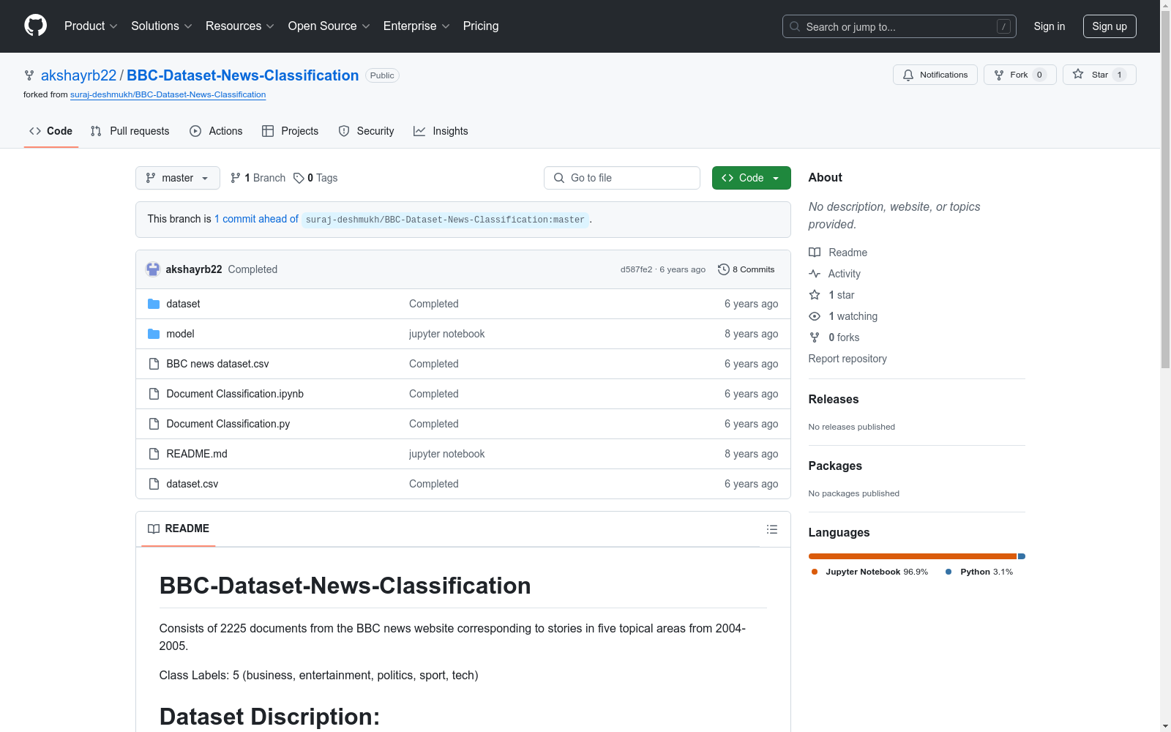Open the model folder

[x=180, y=334]
